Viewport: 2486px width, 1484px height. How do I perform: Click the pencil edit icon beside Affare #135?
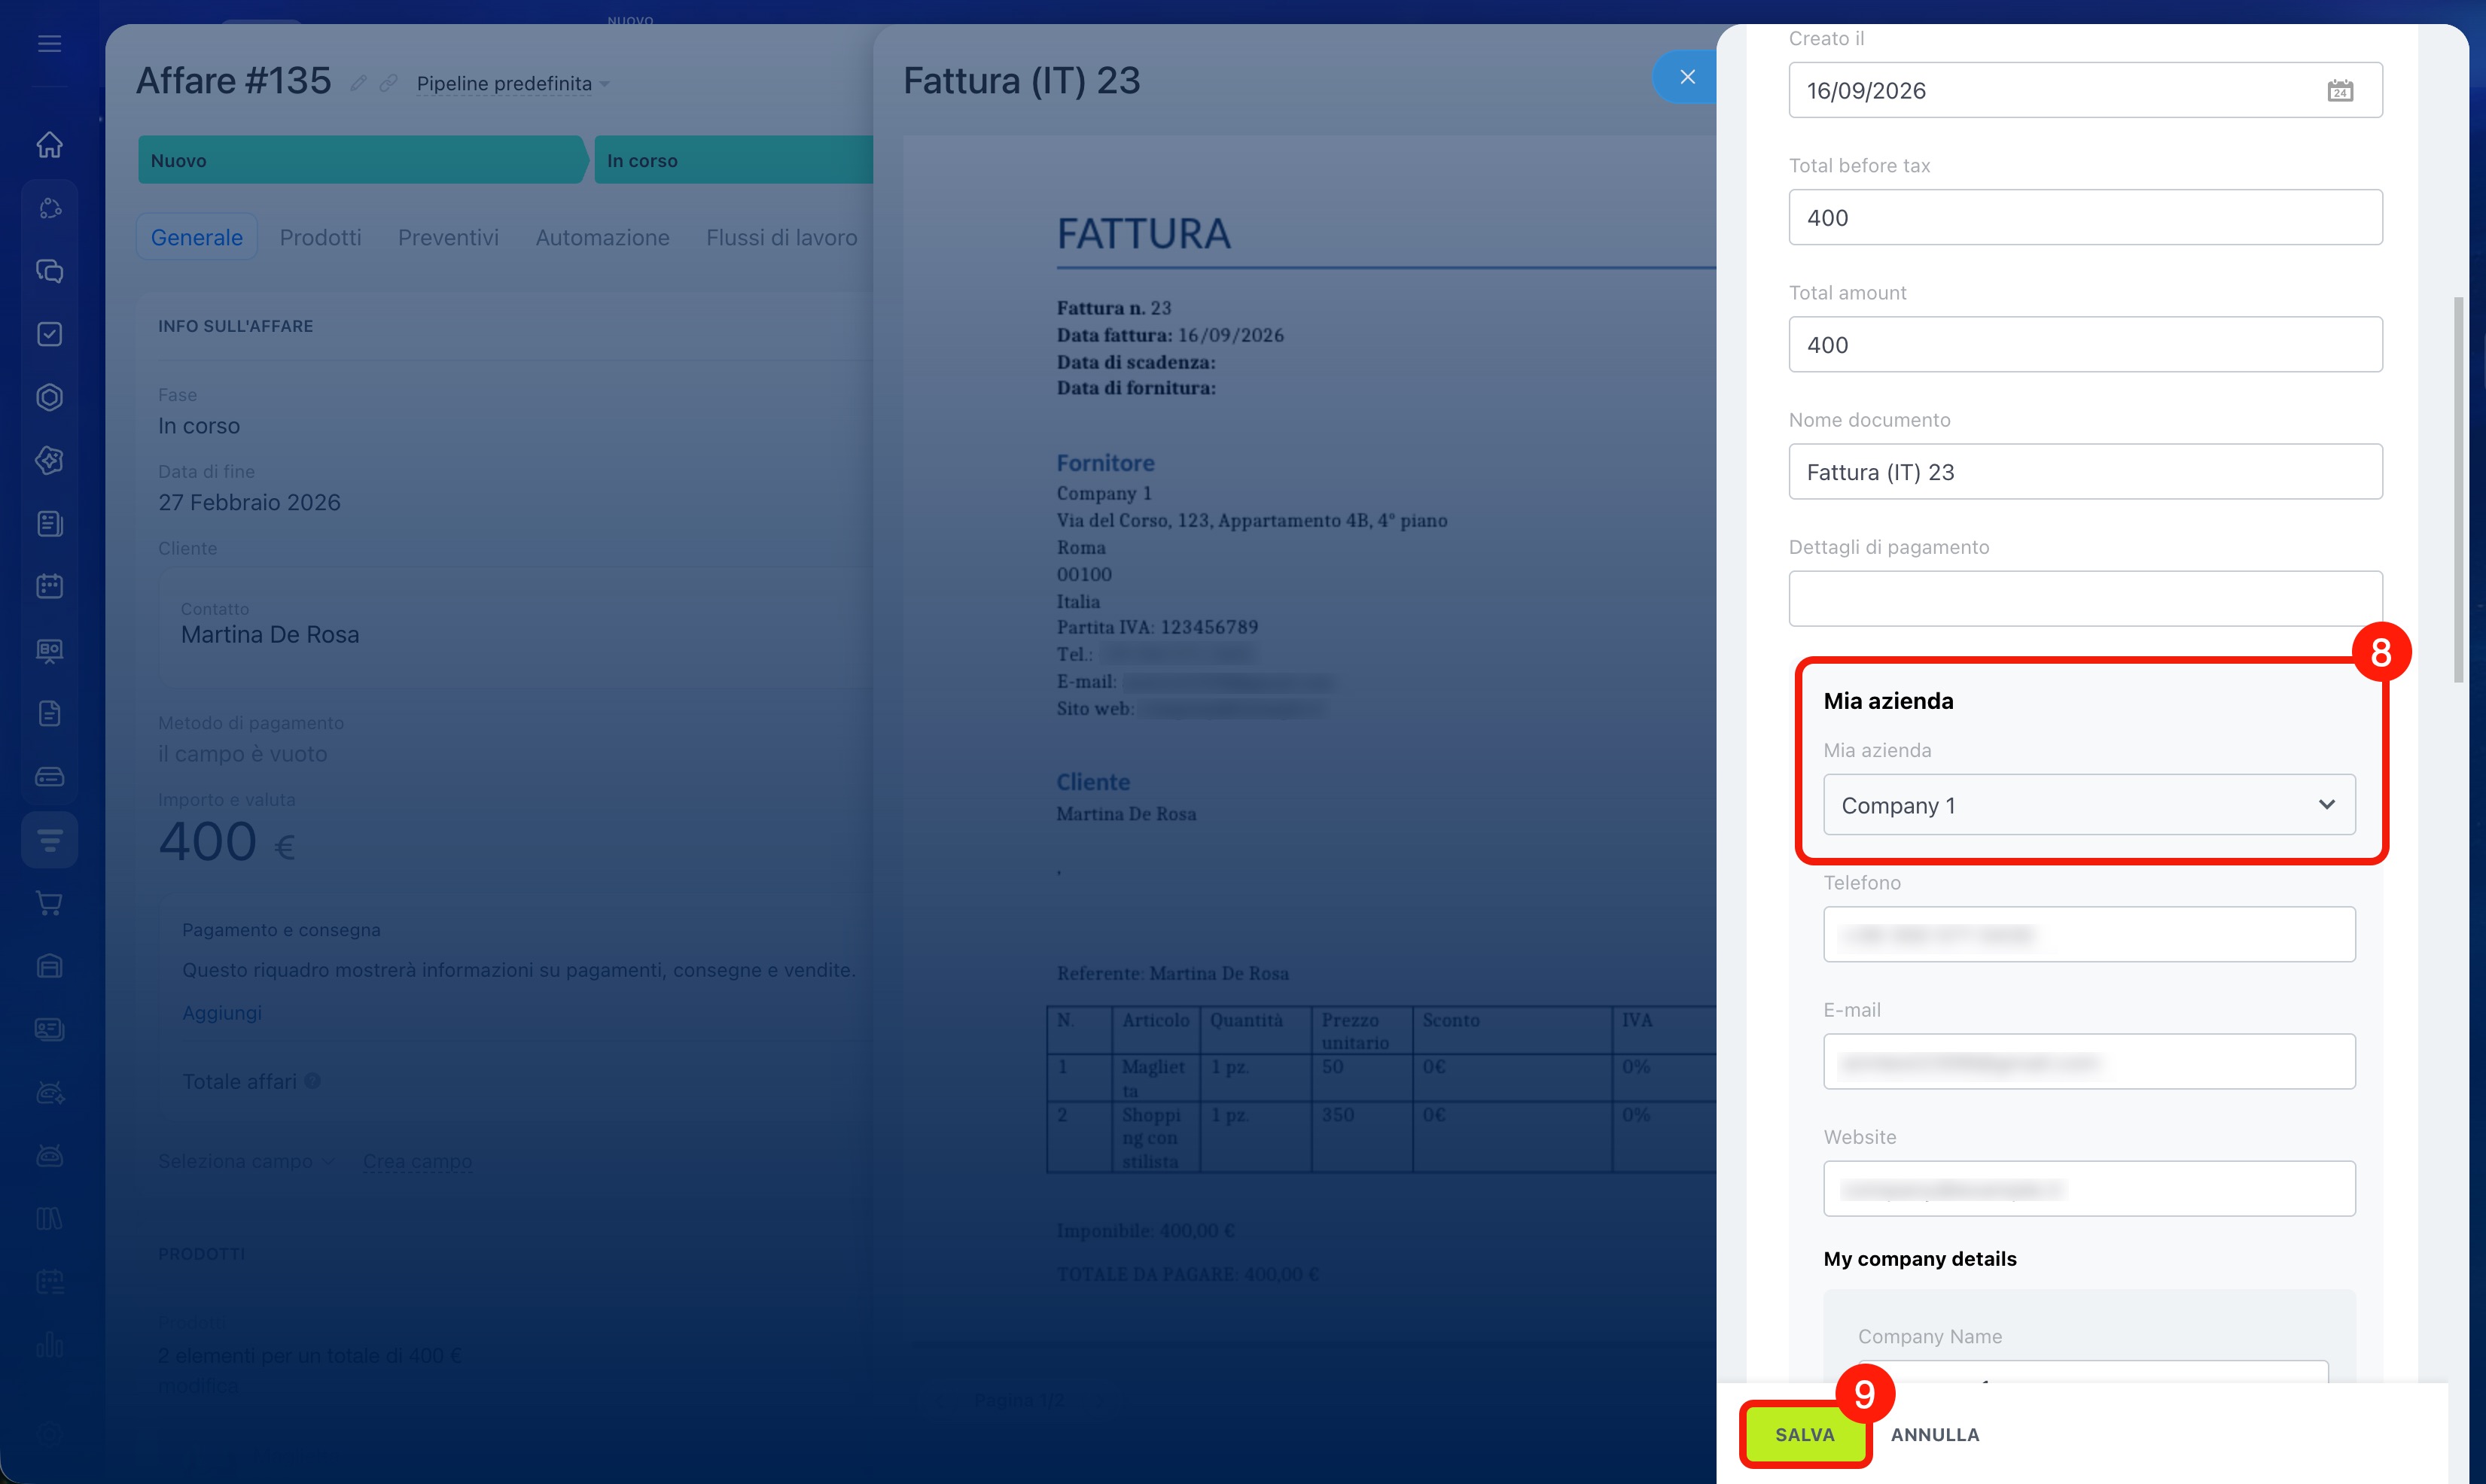(x=358, y=83)
